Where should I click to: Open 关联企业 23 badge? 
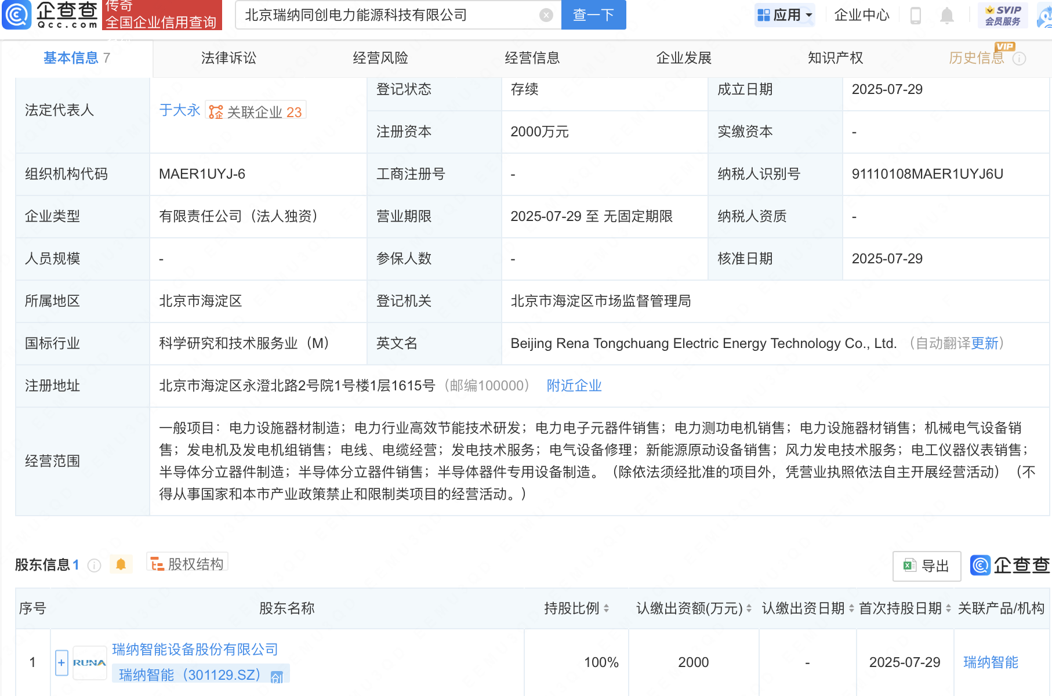(x=256, y=111)
